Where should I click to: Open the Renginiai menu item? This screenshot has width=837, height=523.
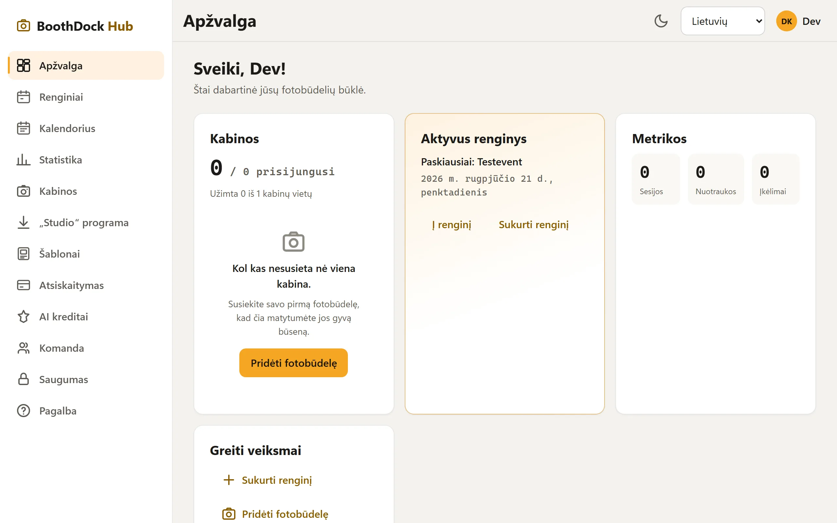pyautogui.click(x=86, y=97)
